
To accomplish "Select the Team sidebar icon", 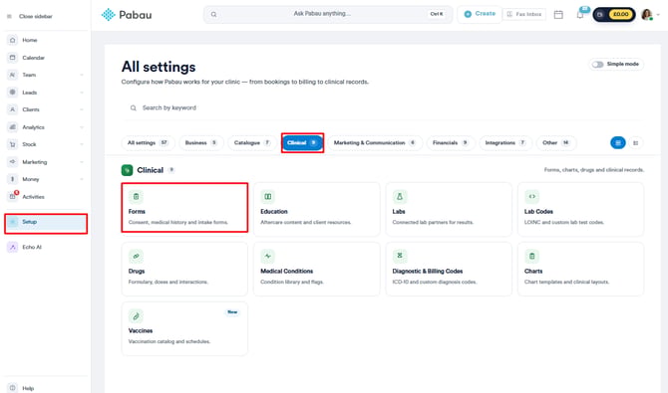I will [12, 75].
